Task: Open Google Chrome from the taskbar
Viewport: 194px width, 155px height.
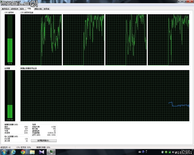Action: [23, 152]
